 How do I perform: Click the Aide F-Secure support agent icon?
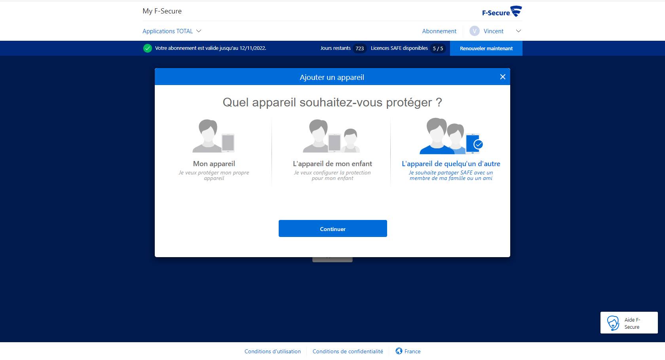613,323
